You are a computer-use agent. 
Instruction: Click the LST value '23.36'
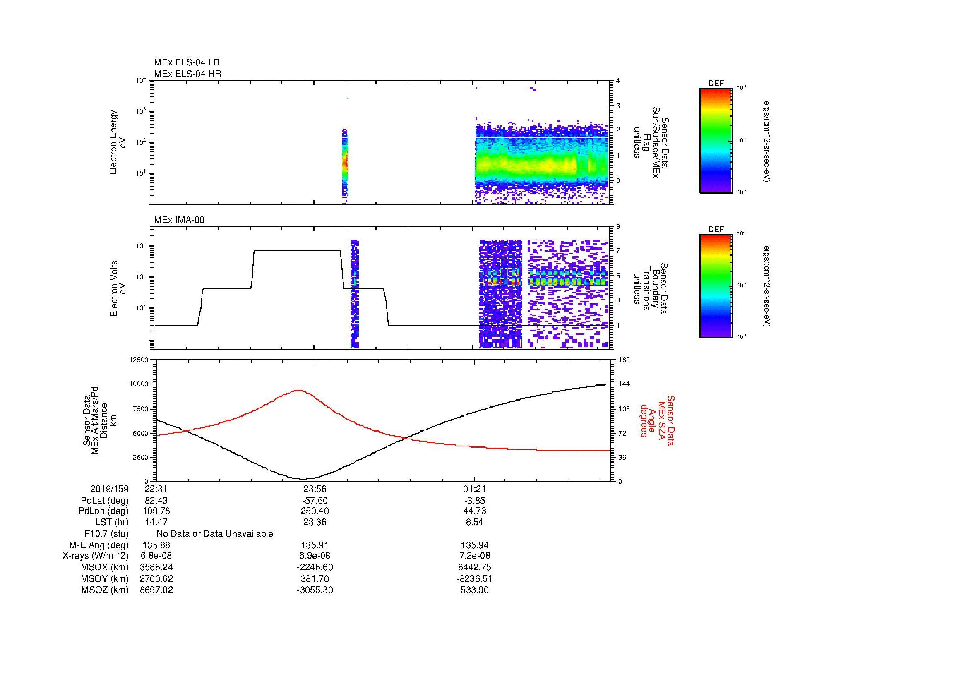point(315,522)
